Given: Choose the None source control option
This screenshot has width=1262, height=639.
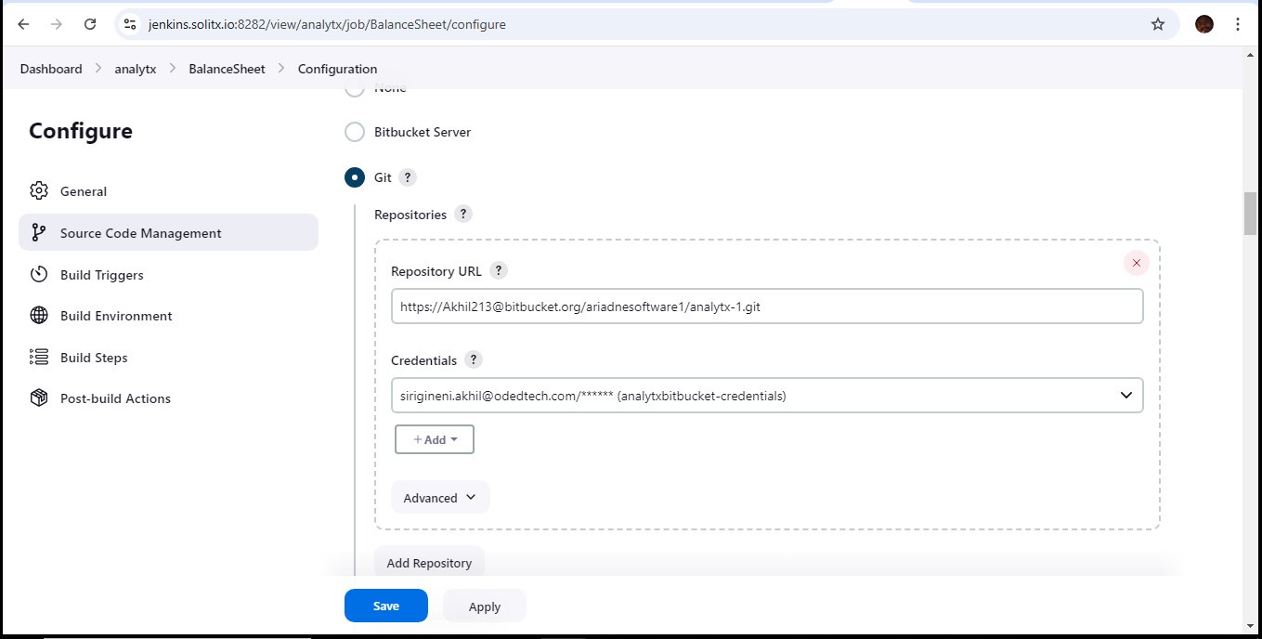Looking at the screenshot, I should [355, 90].
